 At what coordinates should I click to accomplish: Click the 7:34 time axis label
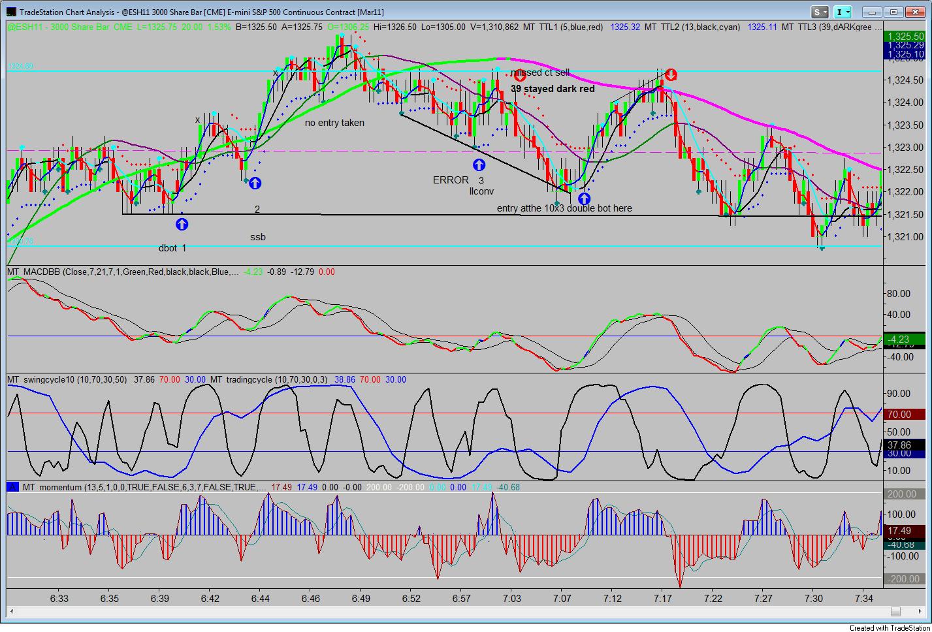[863, 599]
